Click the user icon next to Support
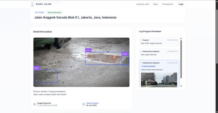Screen dimensions: 218x113 (141, 40)
